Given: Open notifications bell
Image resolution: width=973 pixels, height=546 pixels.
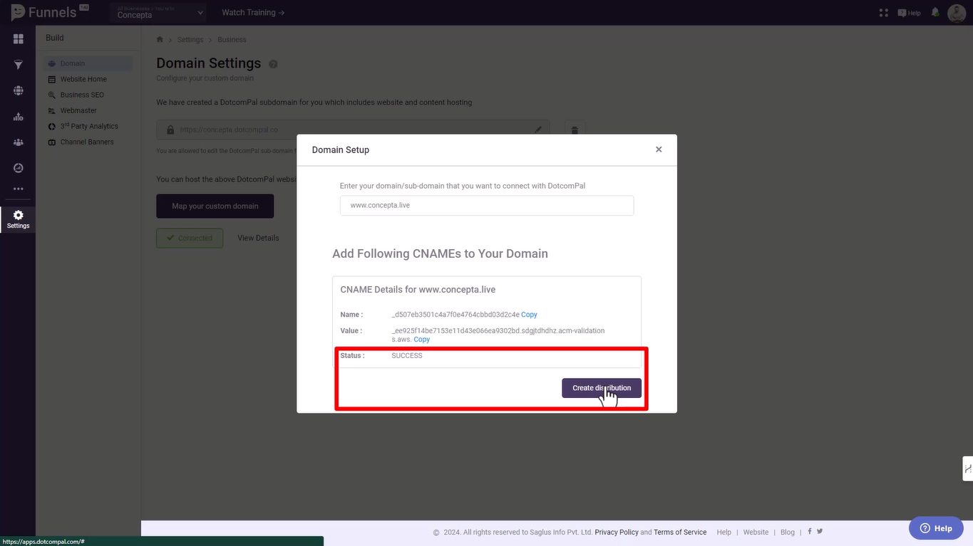Looking at the screenshot, I should tap(935, 12).
